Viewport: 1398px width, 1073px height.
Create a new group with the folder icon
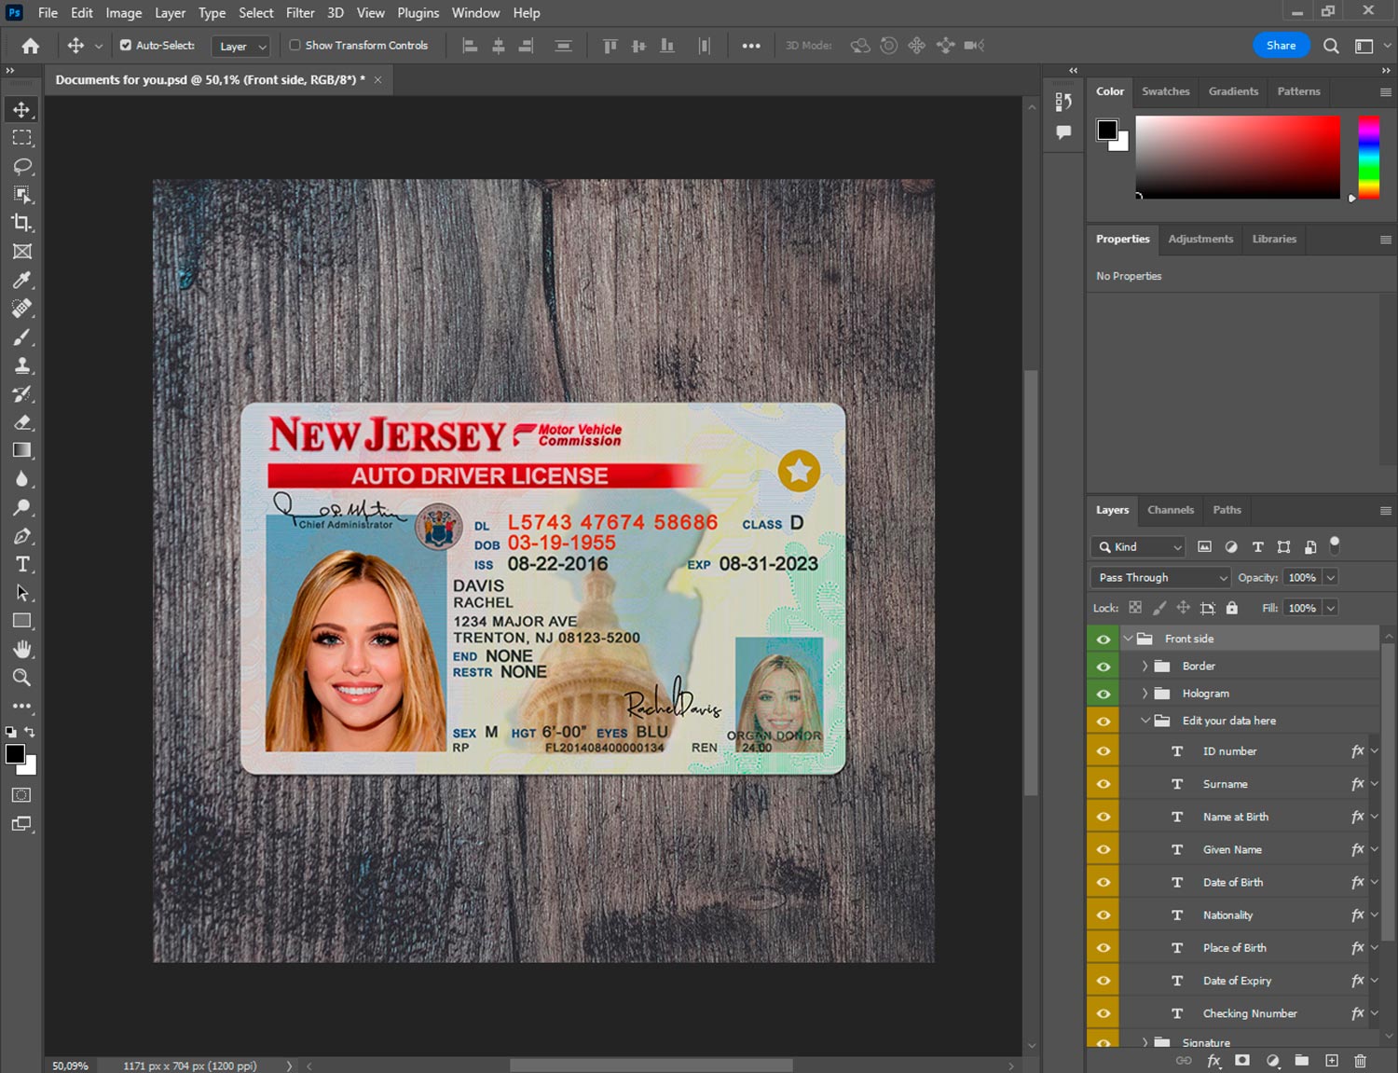click(1301, 1061)
